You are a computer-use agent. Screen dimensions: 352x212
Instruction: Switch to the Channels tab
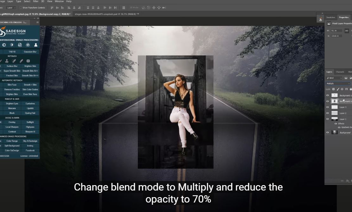340,72
